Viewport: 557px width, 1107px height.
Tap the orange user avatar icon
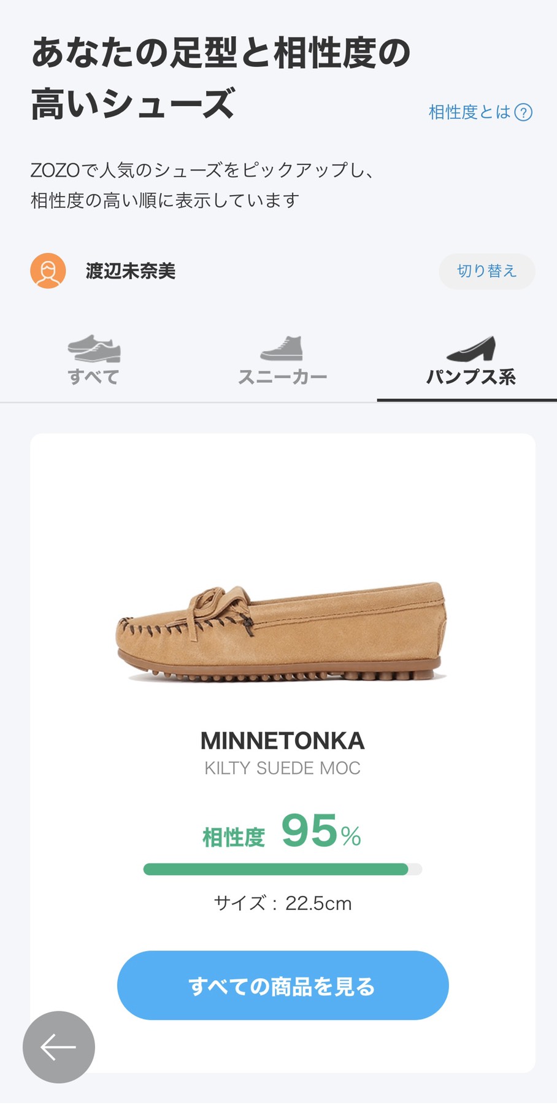click(48, 271)
